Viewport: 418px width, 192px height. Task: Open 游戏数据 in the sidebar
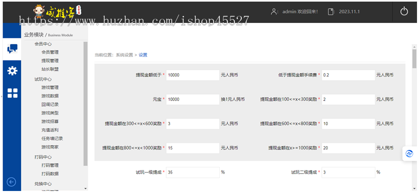[50, 96]
